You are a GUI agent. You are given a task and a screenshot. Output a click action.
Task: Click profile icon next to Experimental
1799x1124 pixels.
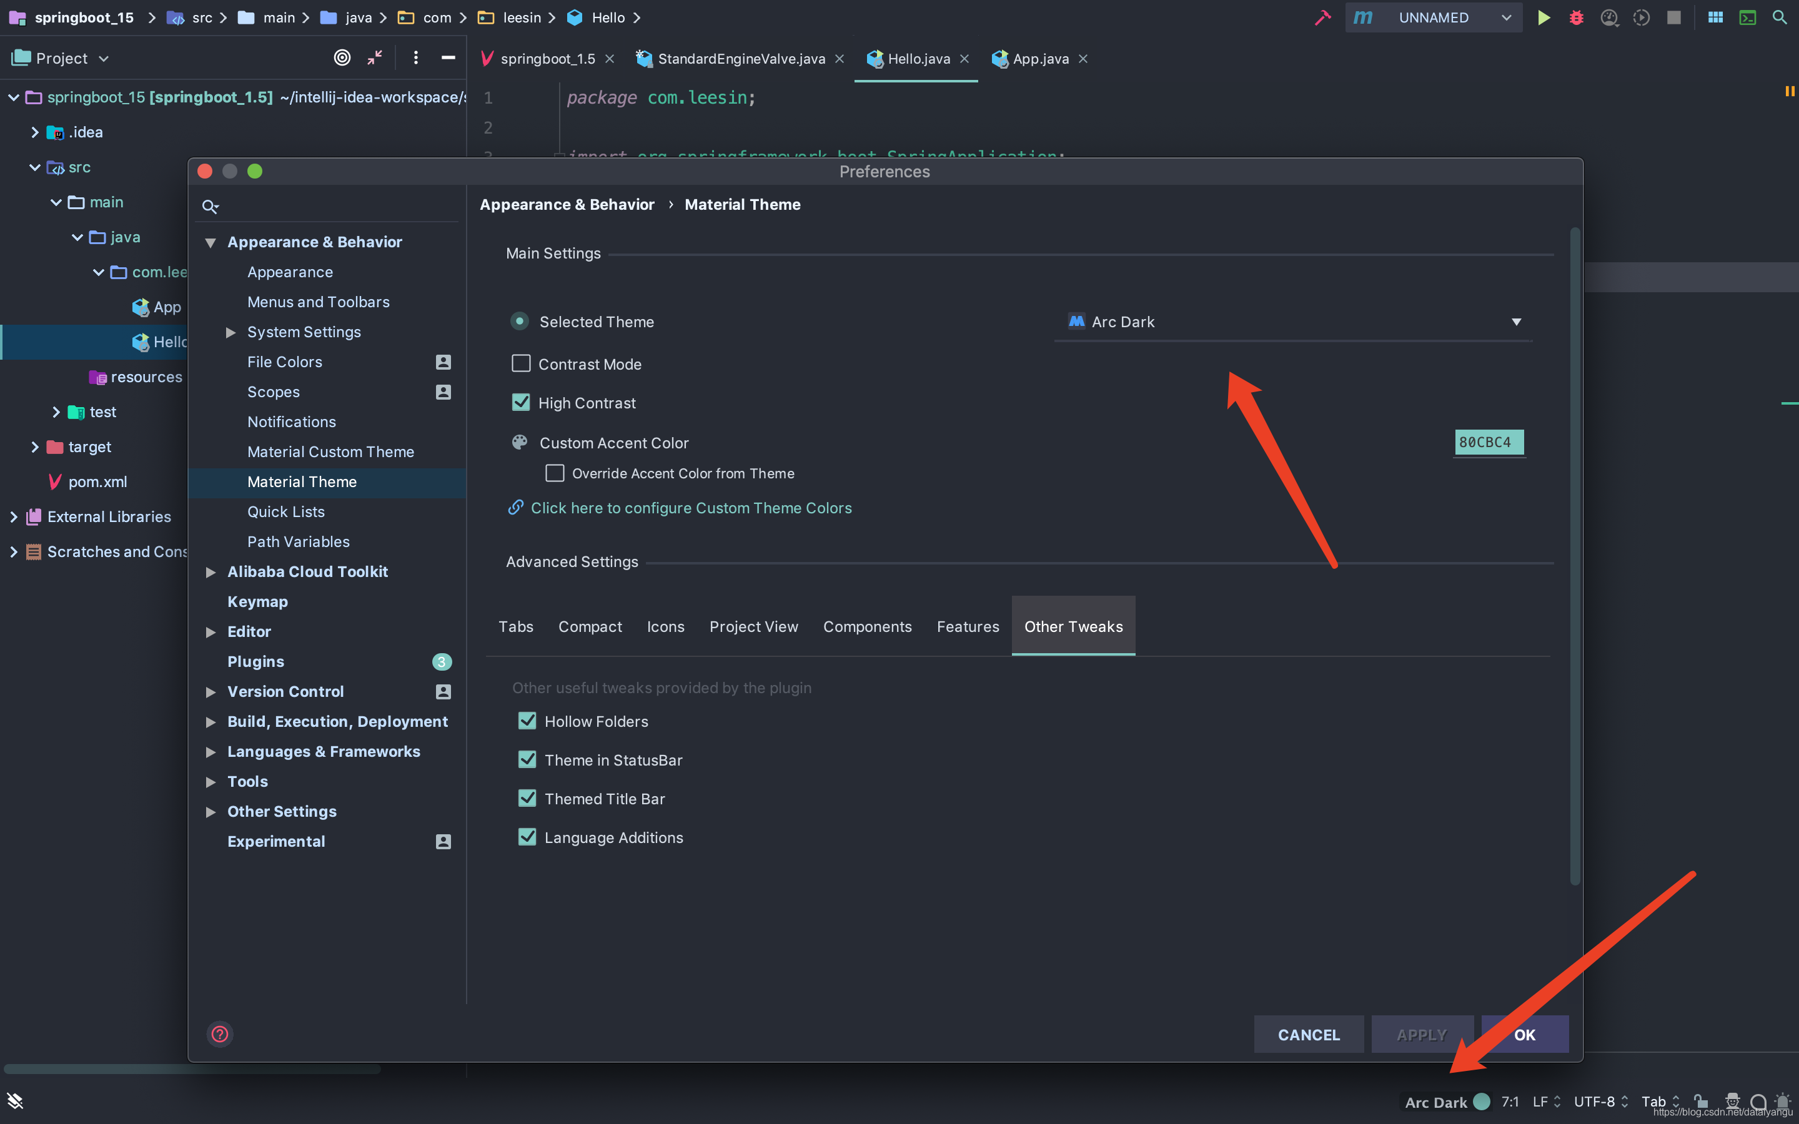pos(443,842)
